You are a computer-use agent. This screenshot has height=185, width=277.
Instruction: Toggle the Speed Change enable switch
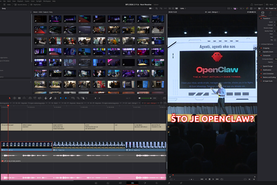click(x=261, y=66)
